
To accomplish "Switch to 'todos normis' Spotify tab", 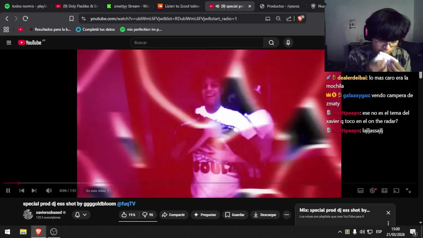I will point(26,6).
